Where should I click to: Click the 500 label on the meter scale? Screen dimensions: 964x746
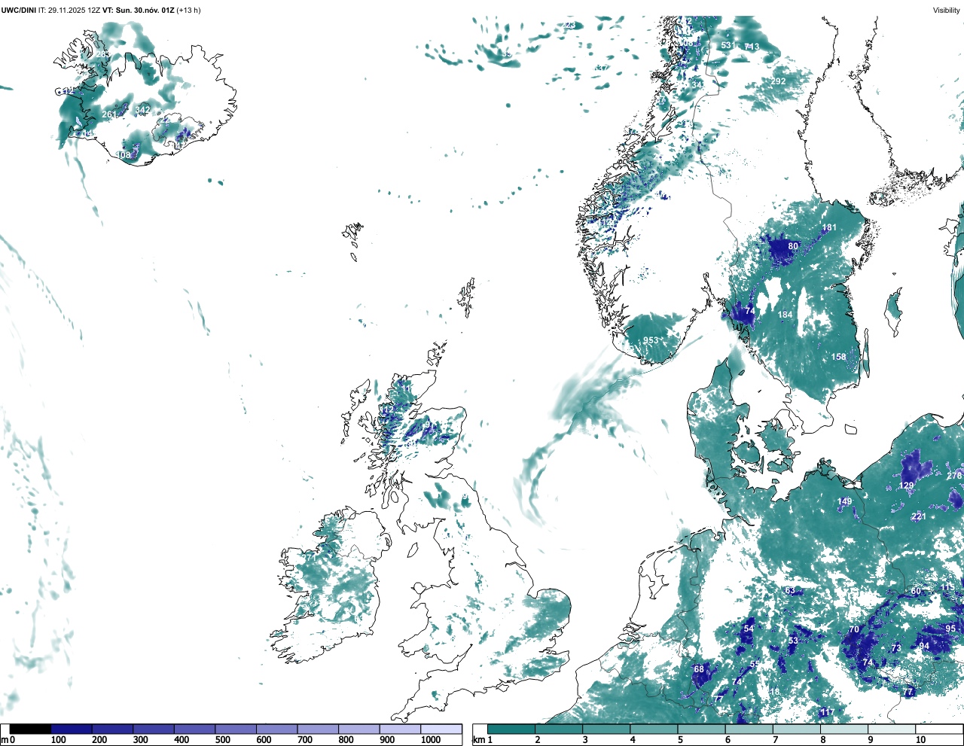pos(222,740)
